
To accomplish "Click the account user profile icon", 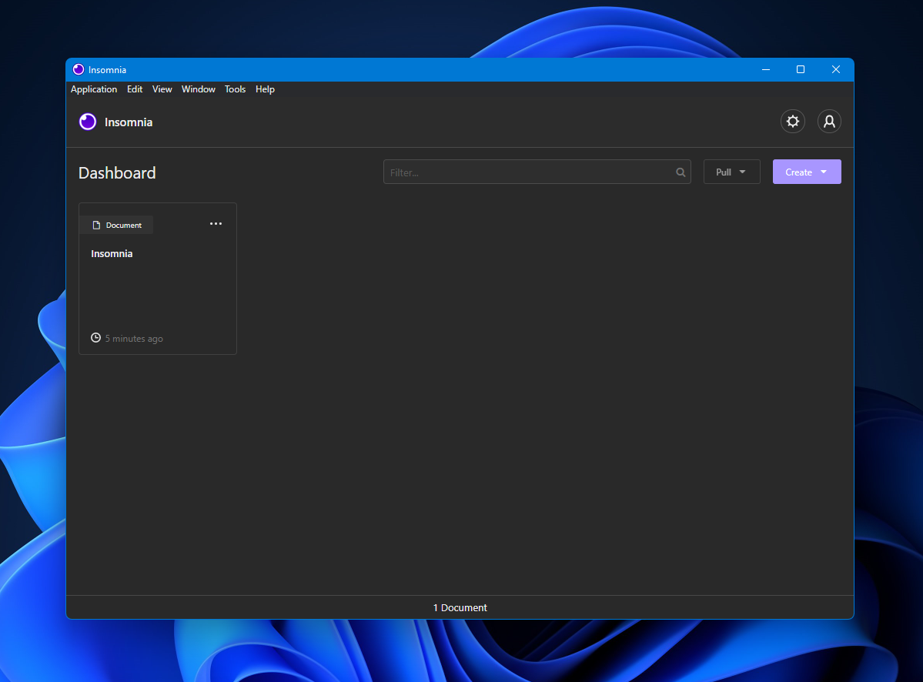I will pos(829,122).
